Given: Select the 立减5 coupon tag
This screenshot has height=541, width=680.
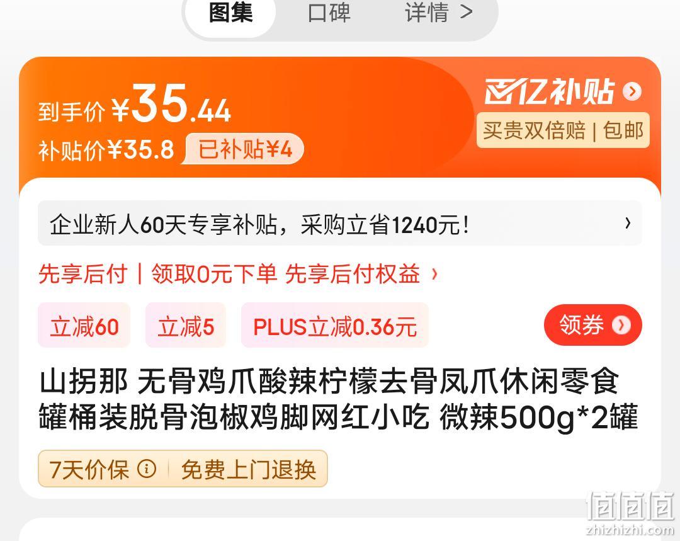Looking at the screenshot, I should click(186, 326).
